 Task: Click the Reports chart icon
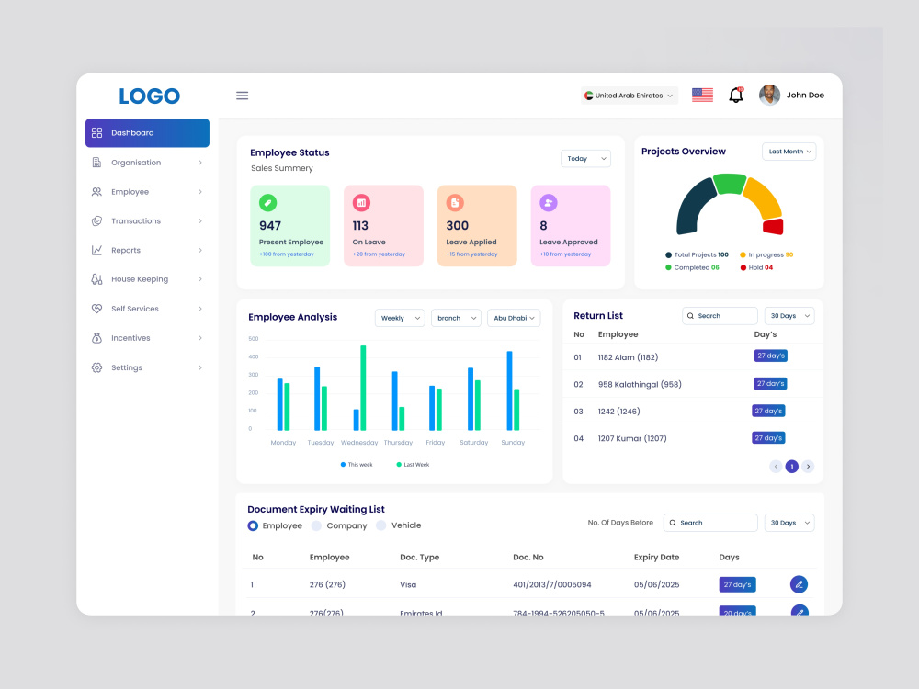point(96,250)
